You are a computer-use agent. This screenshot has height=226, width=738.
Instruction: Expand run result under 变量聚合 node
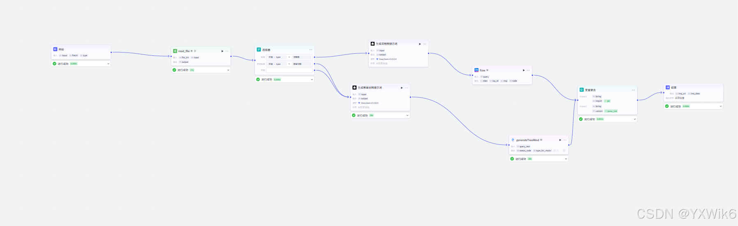pos(634,119)
